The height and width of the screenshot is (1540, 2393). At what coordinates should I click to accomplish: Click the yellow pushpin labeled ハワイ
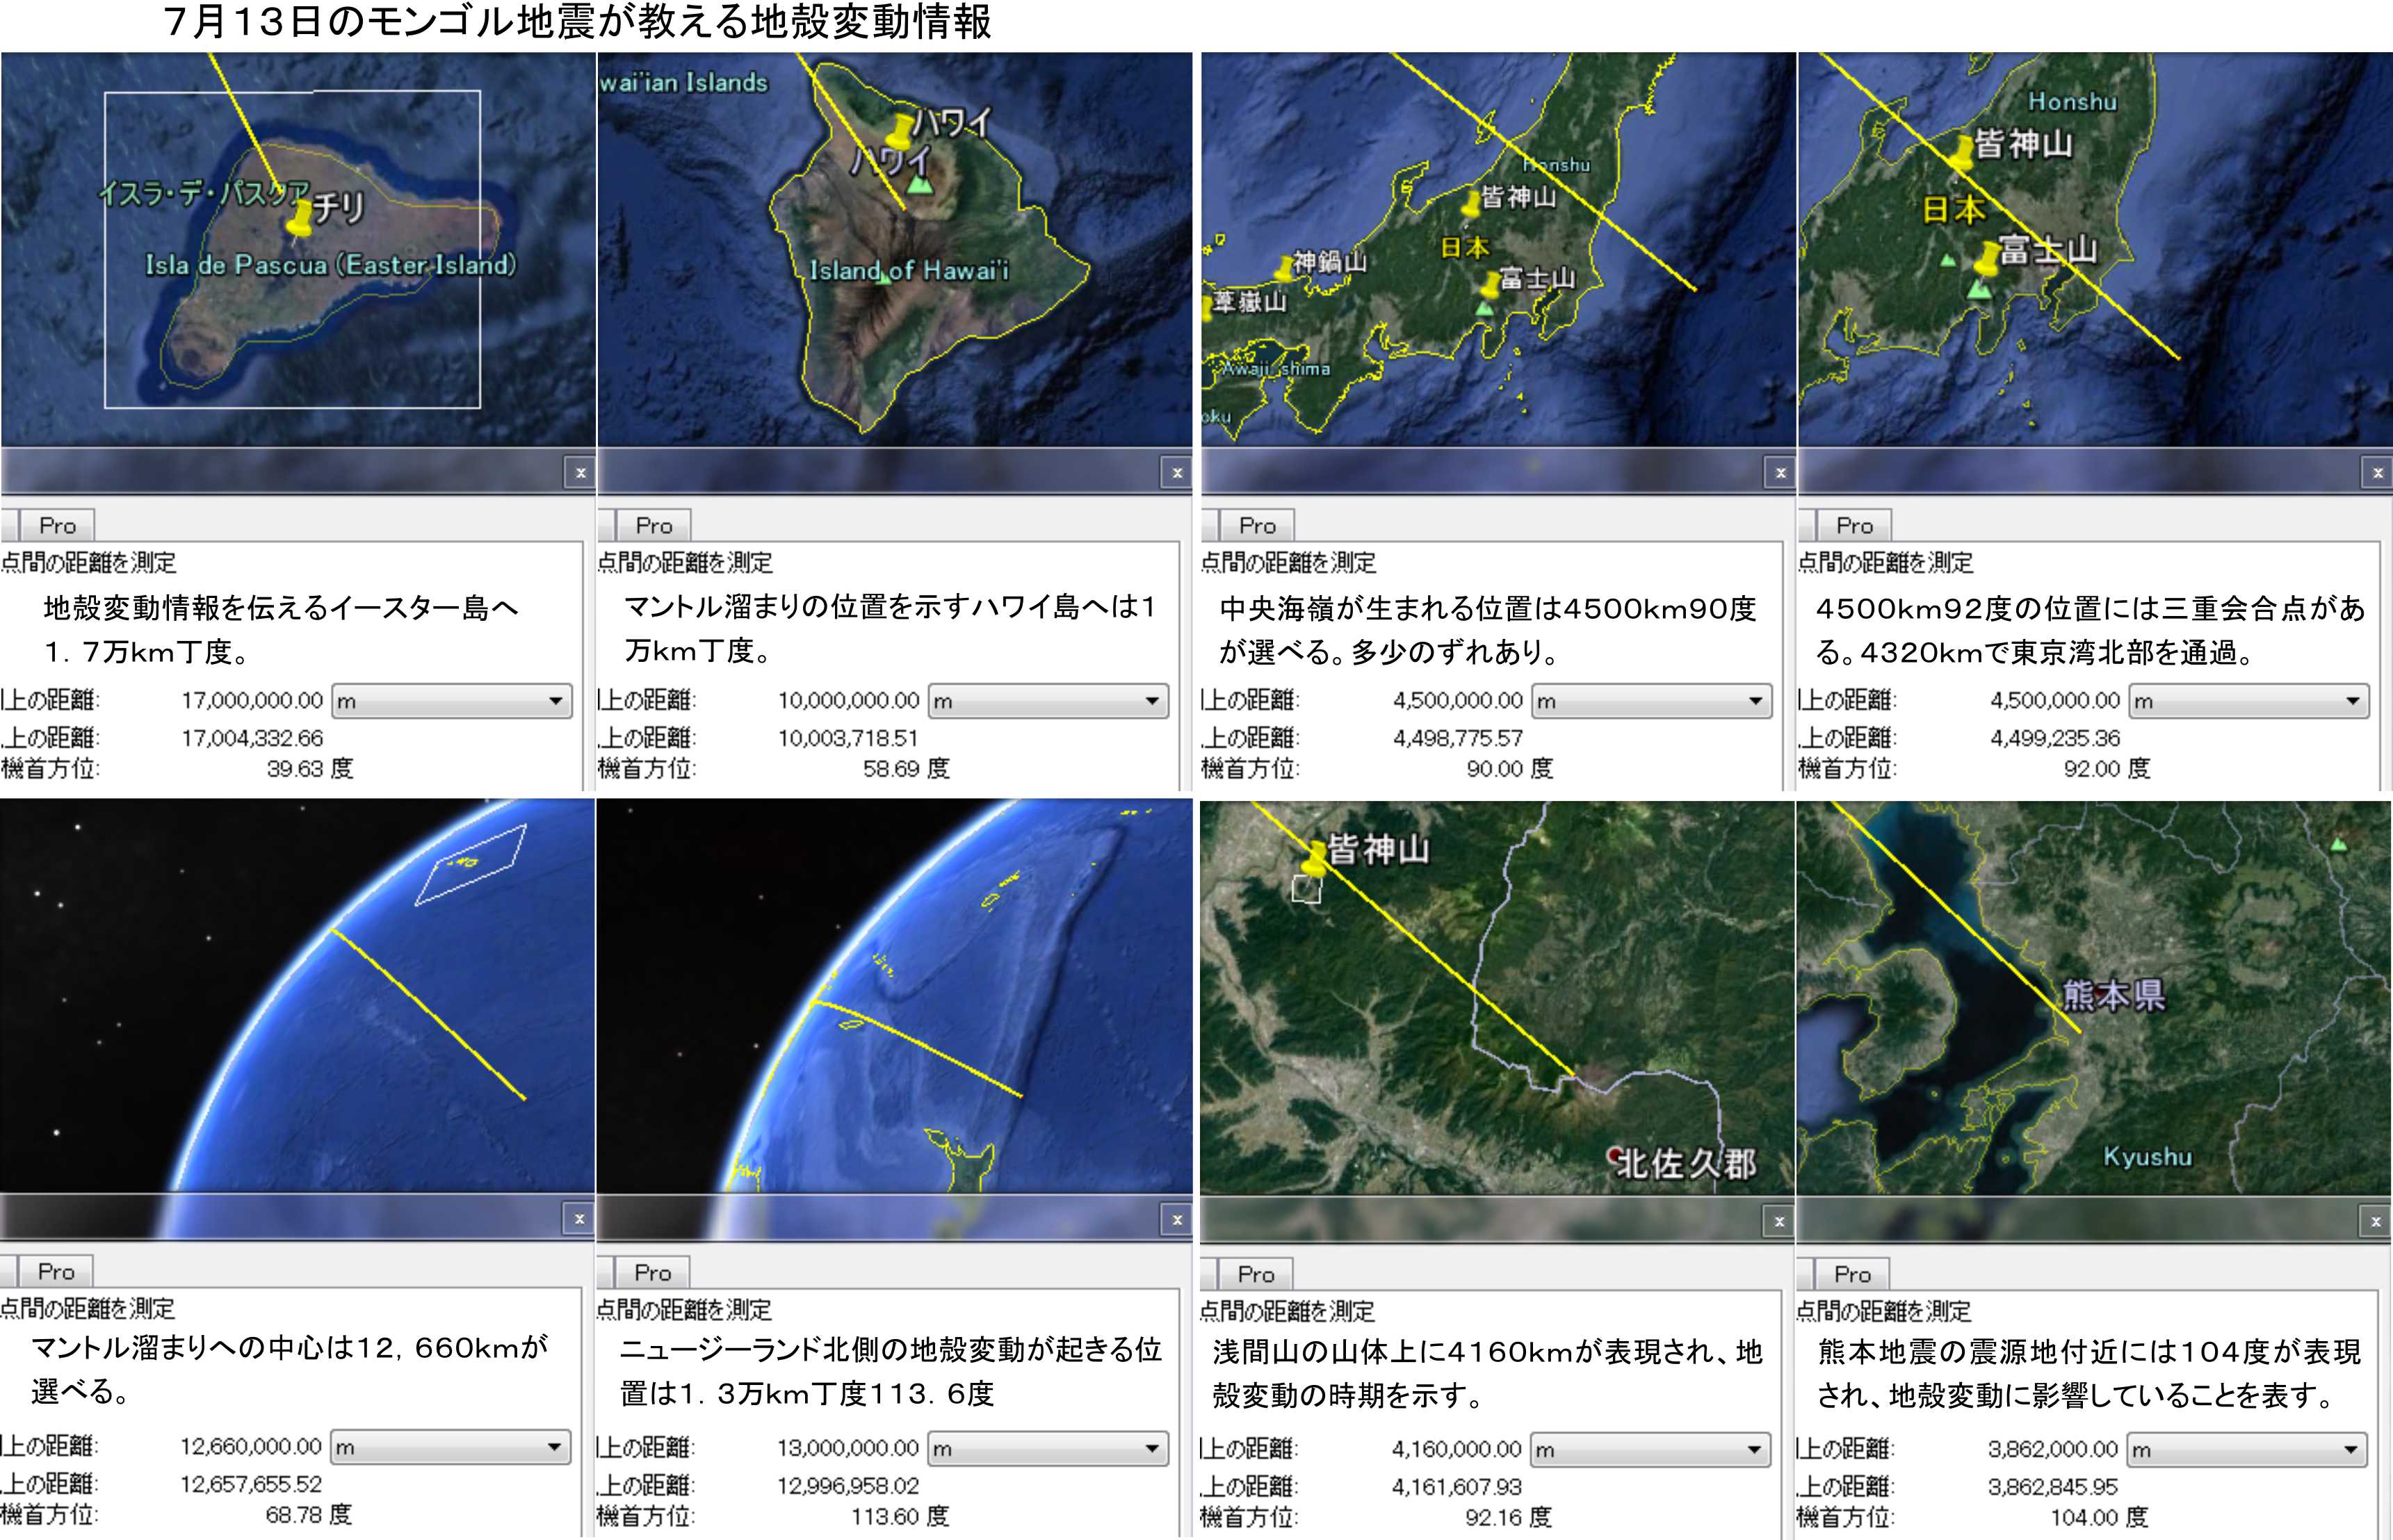click(x=901, y=131)
